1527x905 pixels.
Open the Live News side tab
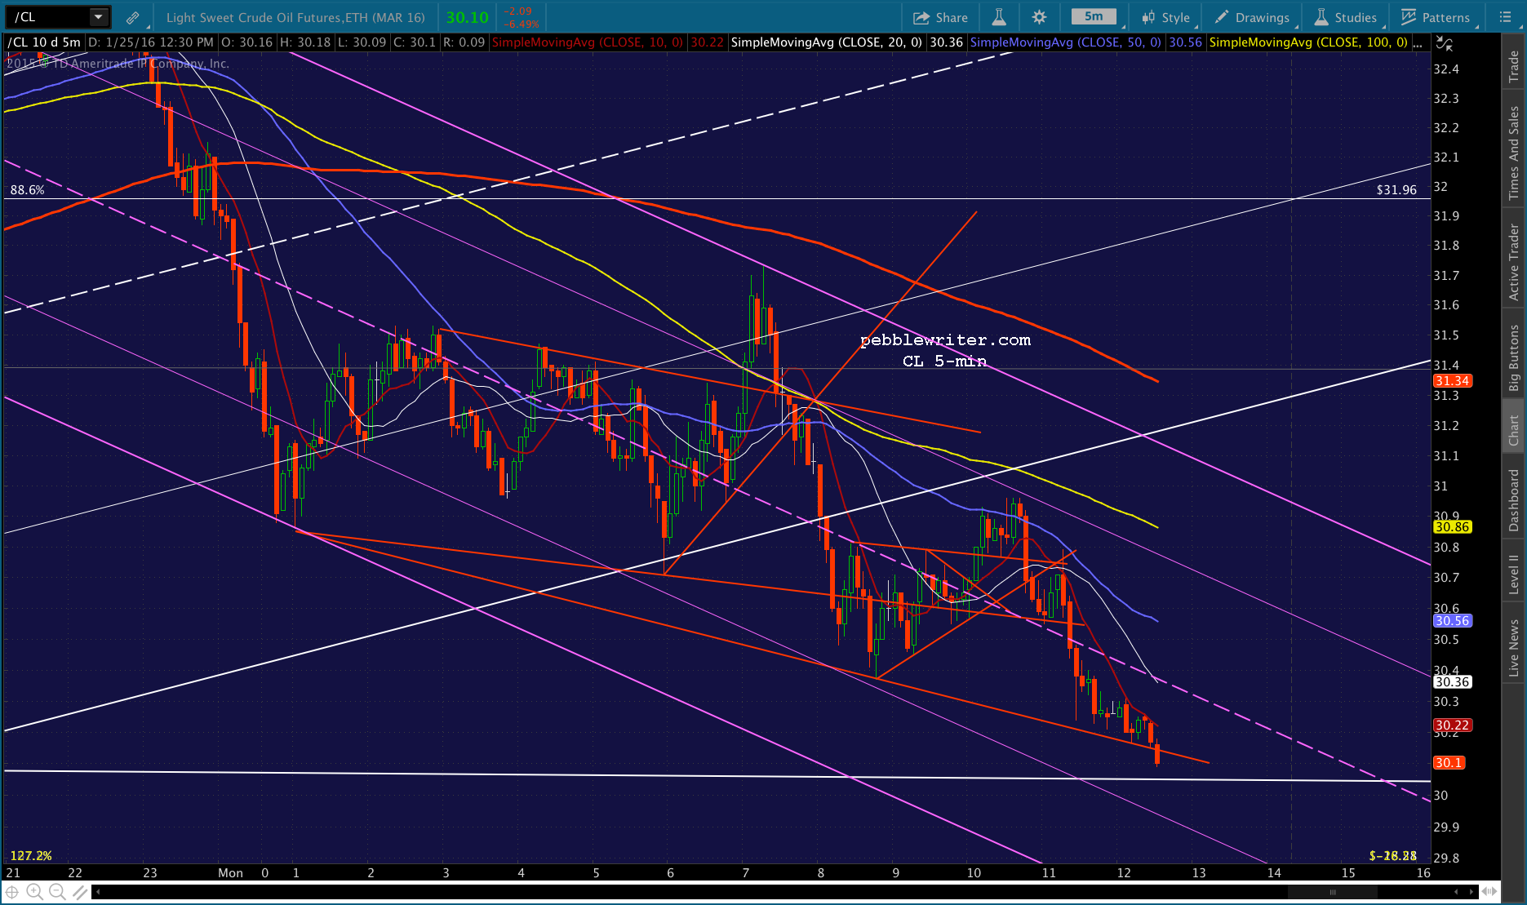click(1514, 647)
